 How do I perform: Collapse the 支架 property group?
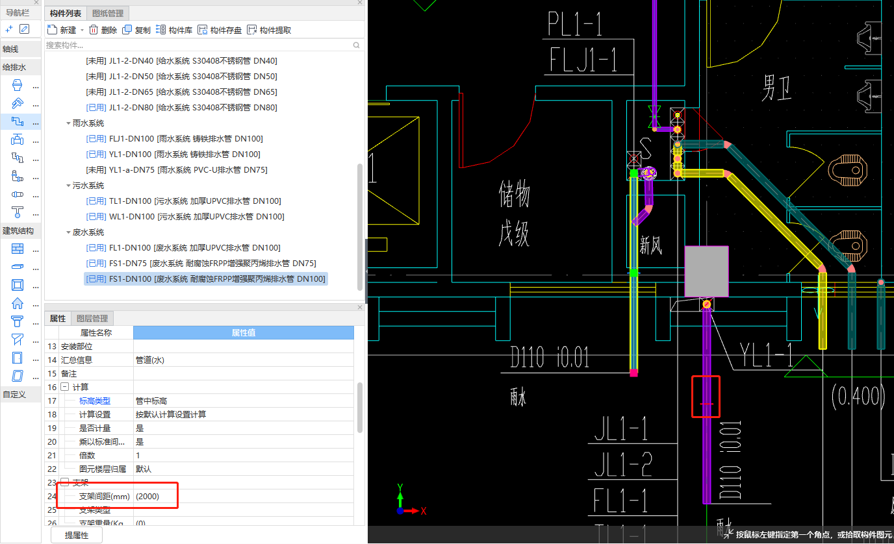(x=64, y=482)
